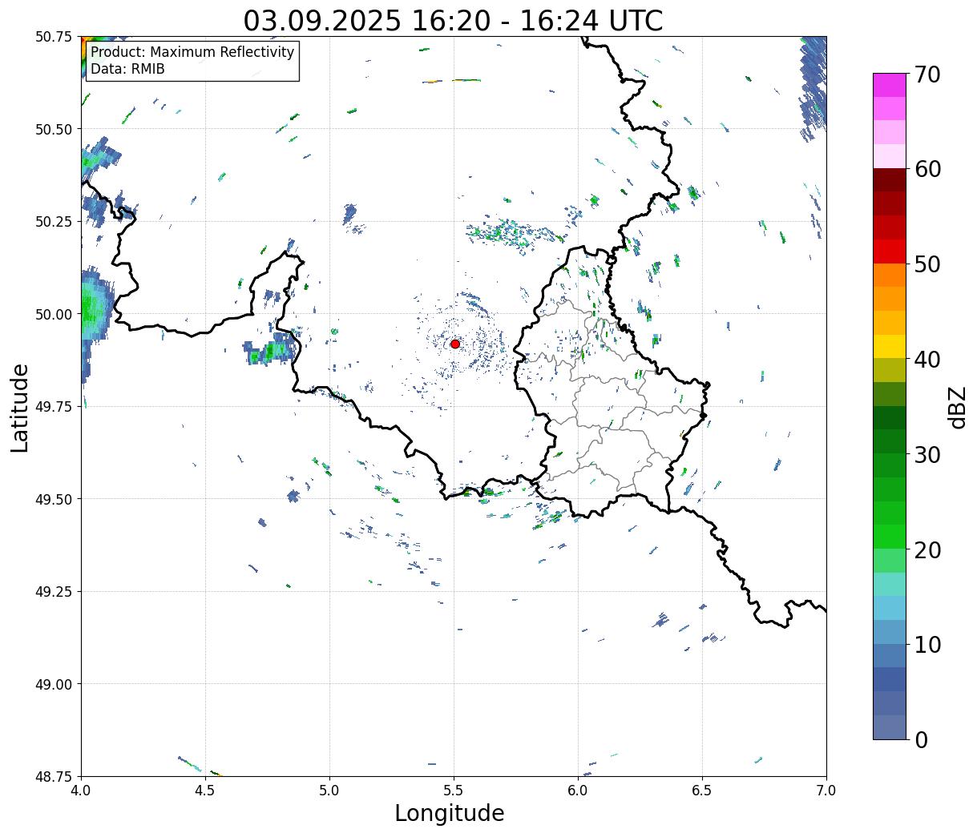Click the red radar location marker

tap(455, 344)
